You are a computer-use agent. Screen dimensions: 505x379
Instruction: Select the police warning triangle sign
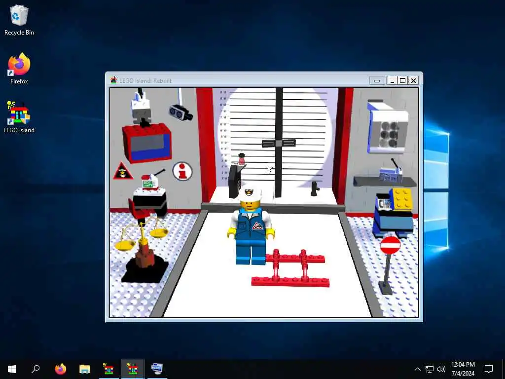[x=123, y=171]
